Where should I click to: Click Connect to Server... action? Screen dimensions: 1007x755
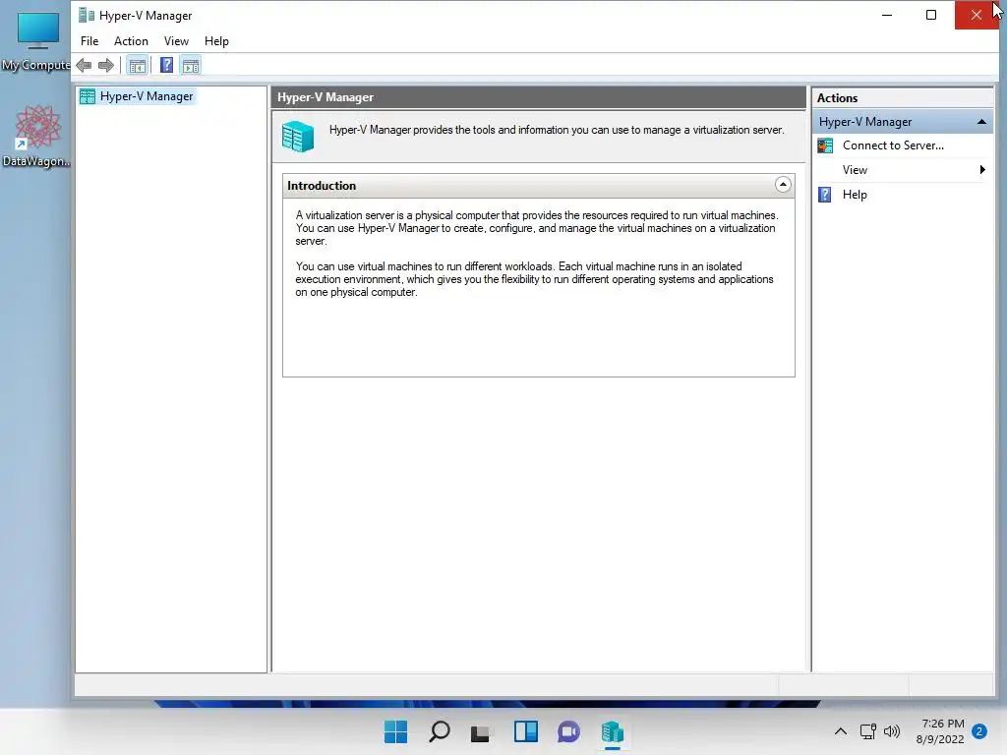tap(893, 145)
